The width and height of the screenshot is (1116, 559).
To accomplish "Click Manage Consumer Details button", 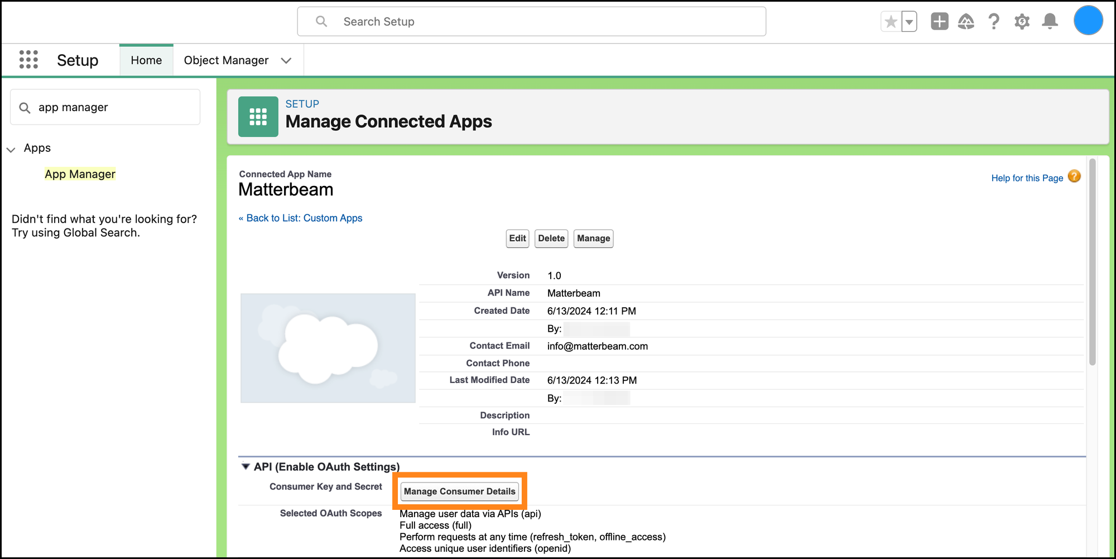I will (459, 491).
